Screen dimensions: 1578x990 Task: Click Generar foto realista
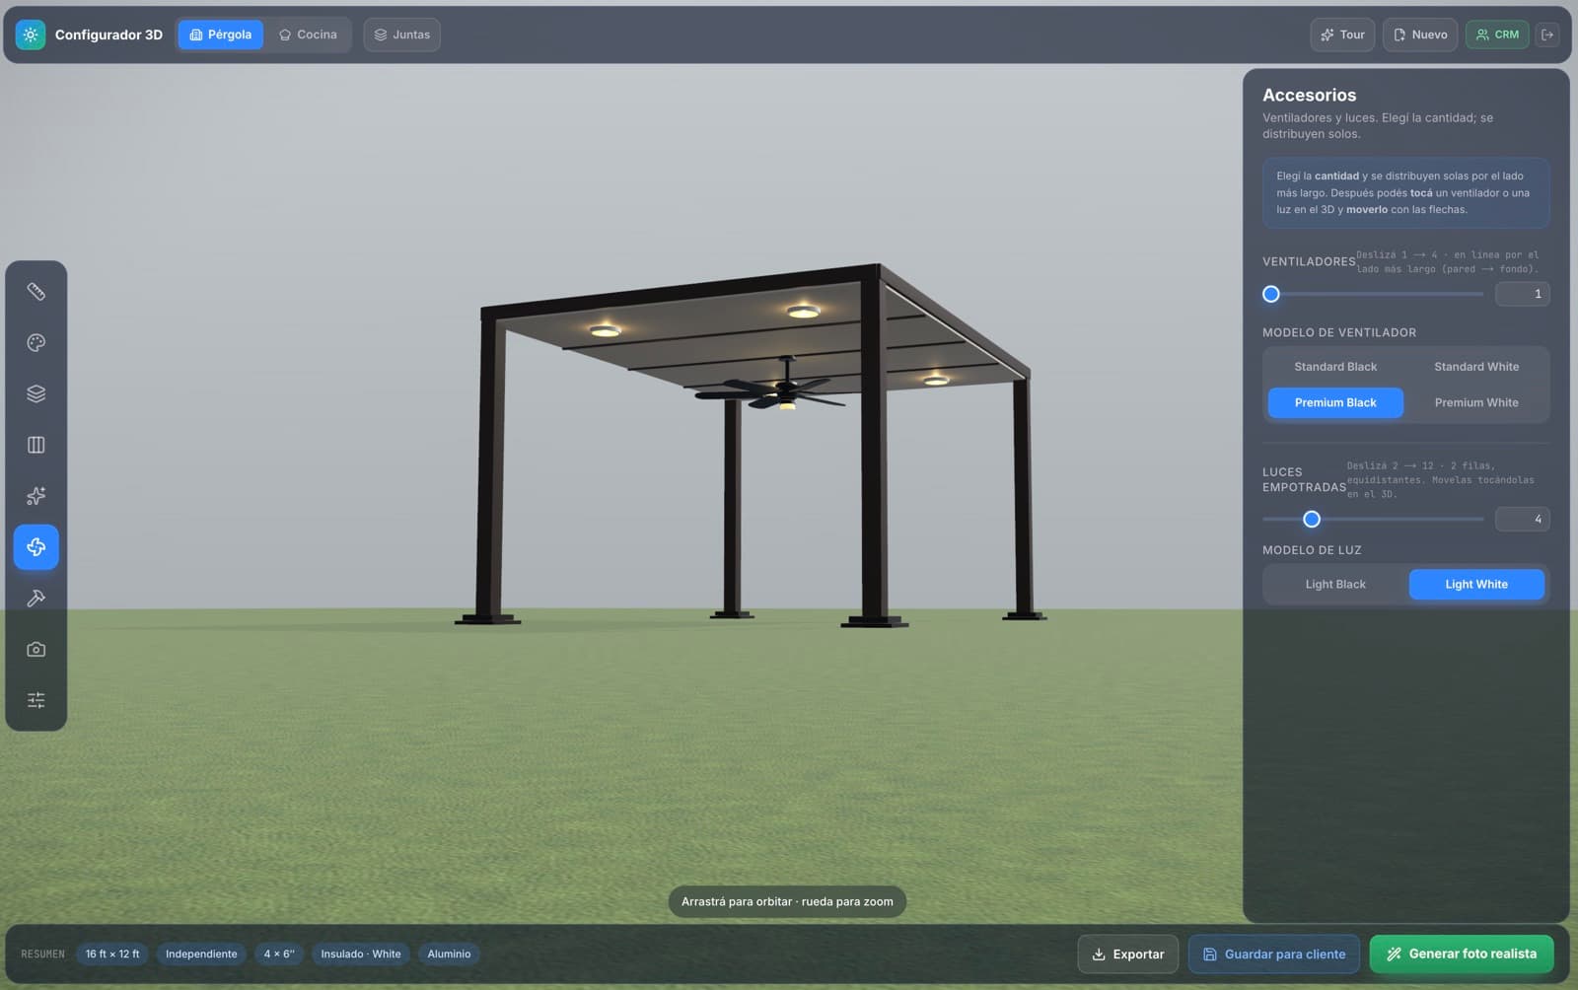point(1462,955)
